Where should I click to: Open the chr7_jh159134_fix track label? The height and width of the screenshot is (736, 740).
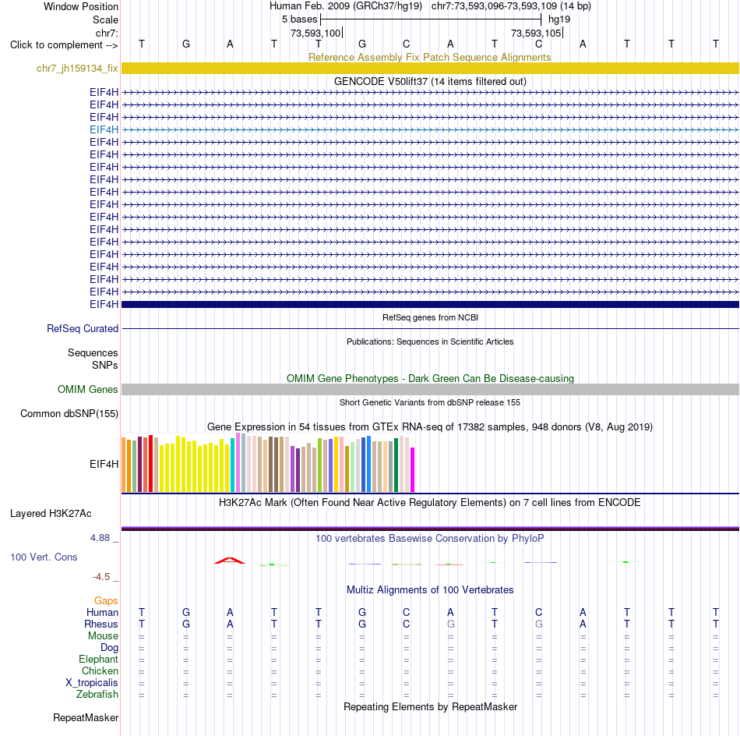[x=77, y=68]
